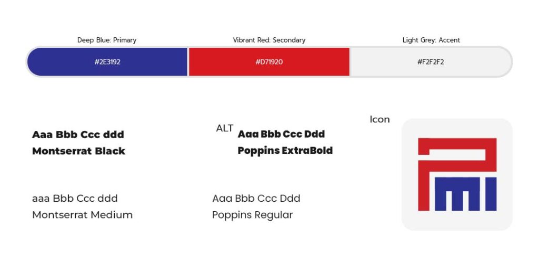This screenshot has width=539, height=269.
Task: Click the Poppins Regular font name
Action: click(x=252, y=215)
